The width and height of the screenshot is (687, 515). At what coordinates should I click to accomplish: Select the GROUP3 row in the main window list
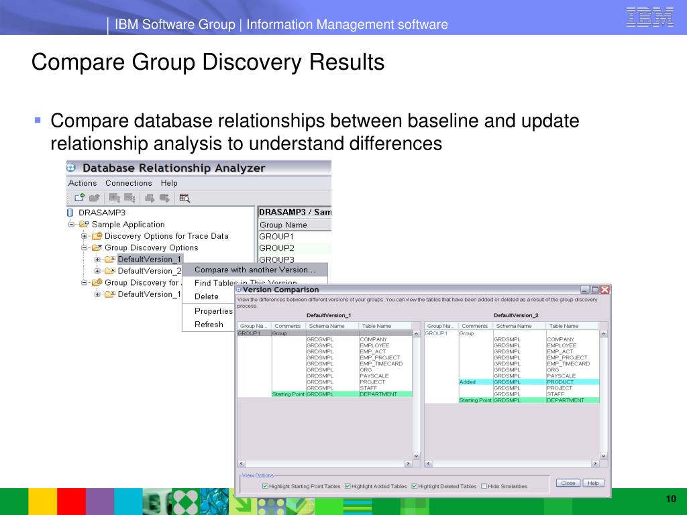tap(295, 260)
